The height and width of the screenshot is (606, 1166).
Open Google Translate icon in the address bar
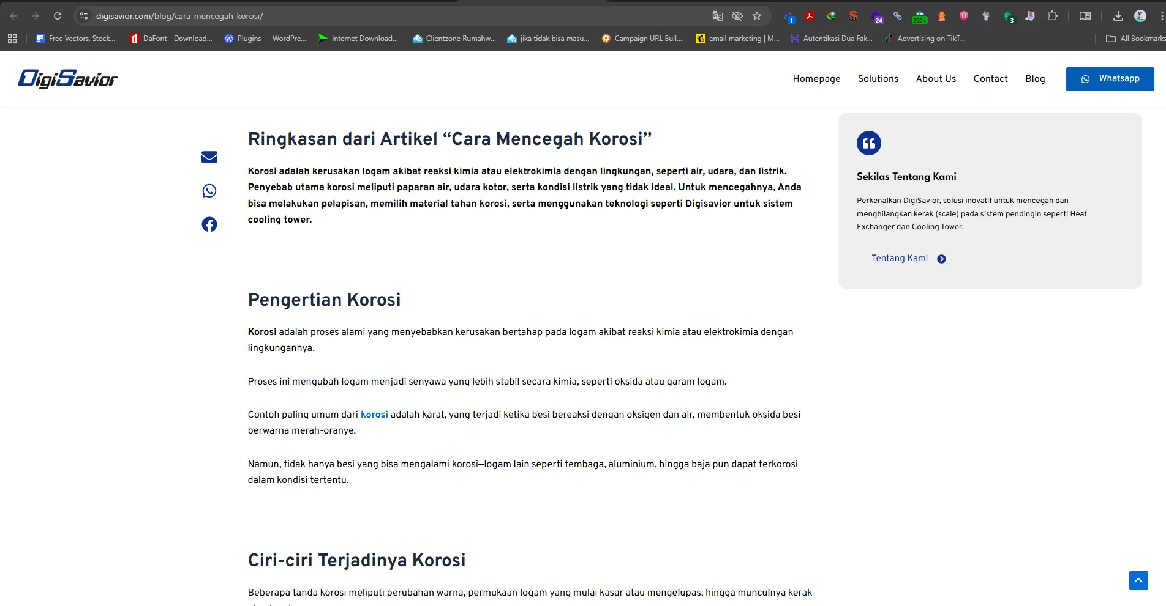point(718,16)
